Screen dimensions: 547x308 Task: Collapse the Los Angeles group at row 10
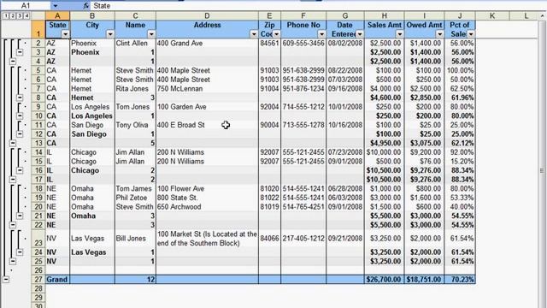click(x=20, y=116)
